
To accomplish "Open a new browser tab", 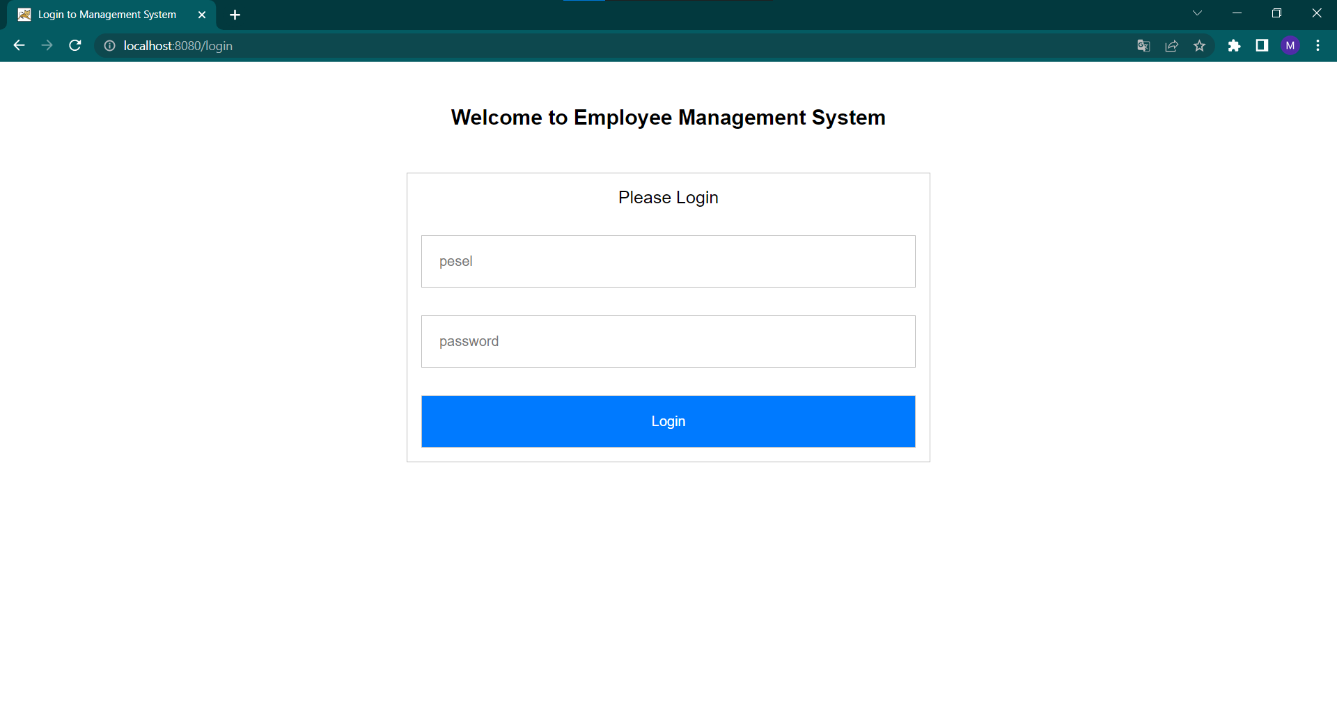I will [x=235, y=14].
